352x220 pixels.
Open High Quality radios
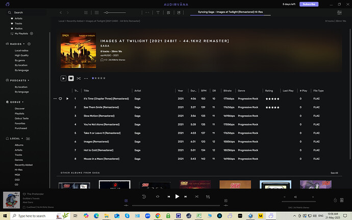[x=21, y=55]
